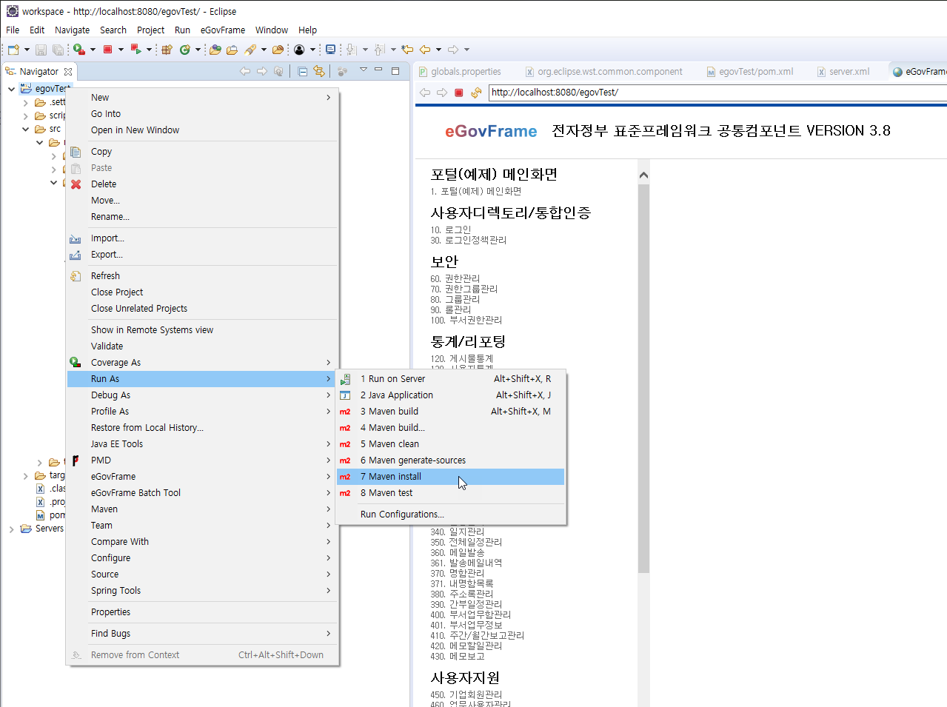Select Java Application in submenu
This screenshot has width=947, height=707.
coord(450,395)
